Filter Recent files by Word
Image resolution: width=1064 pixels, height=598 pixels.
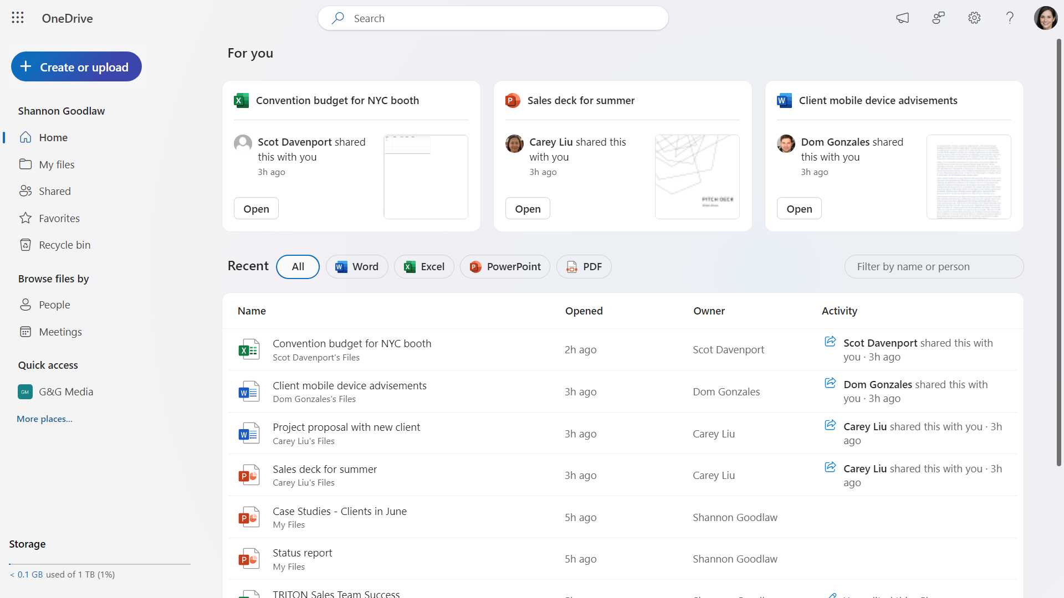click(356, 266)
